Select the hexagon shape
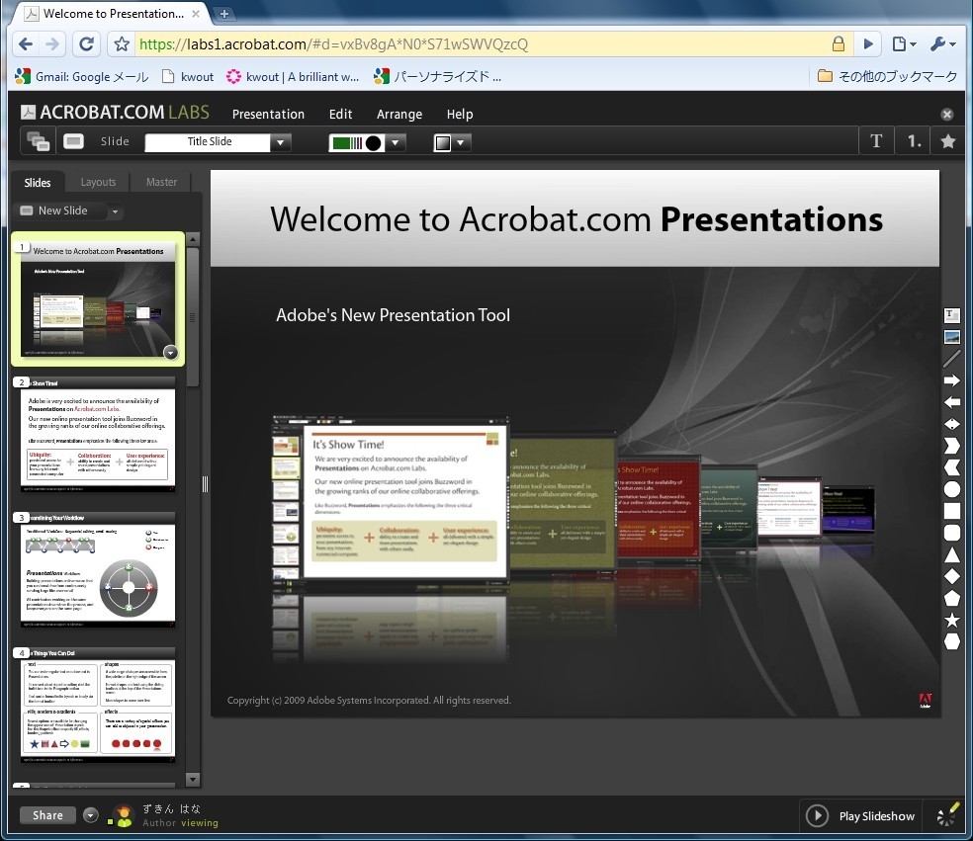 (952, 641)
